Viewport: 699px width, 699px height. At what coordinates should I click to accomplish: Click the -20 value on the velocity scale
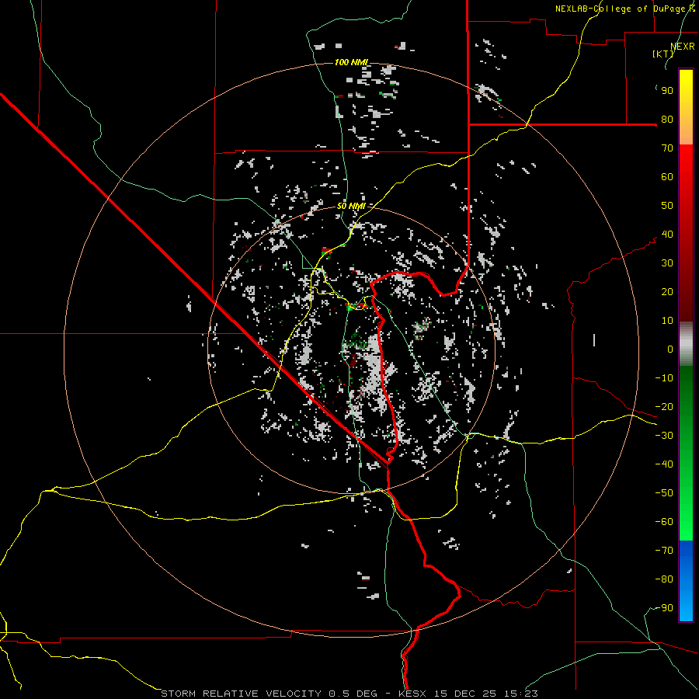pos(664,407)
